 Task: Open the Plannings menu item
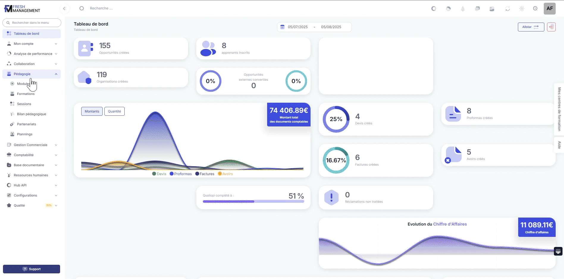(x=24, y=134)
